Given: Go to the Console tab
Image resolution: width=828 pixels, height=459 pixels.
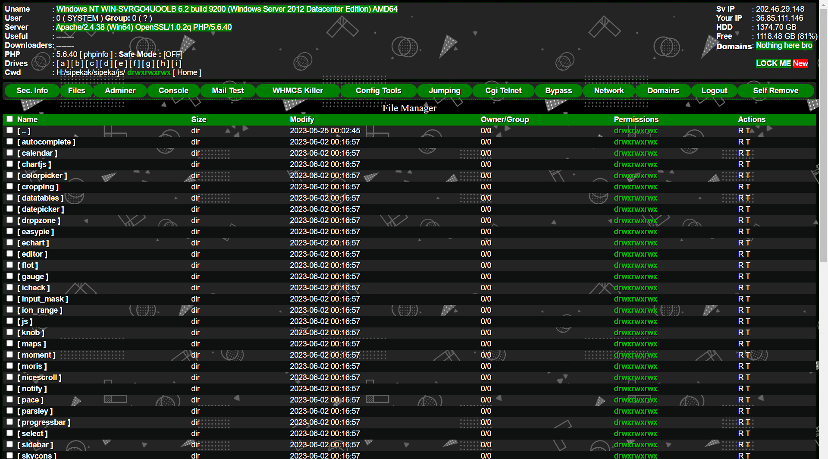Looking at the screenshot, I should [173, 91].
